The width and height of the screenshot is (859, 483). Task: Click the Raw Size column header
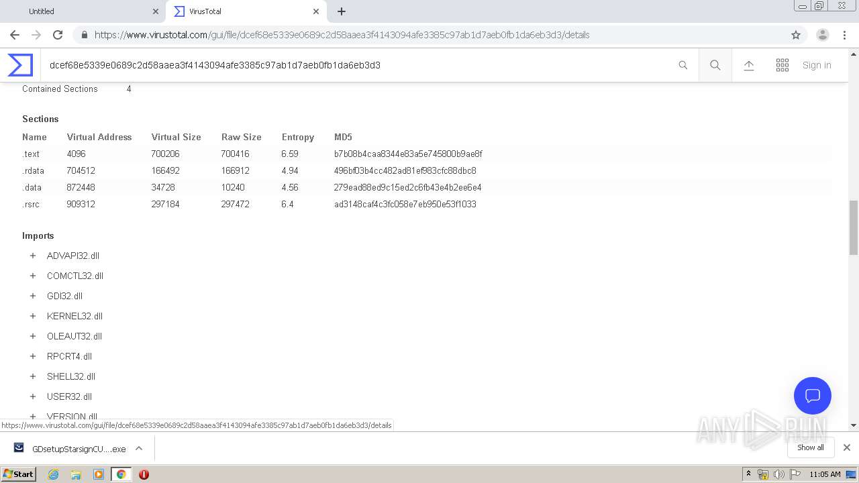click(x=242, y=137)
